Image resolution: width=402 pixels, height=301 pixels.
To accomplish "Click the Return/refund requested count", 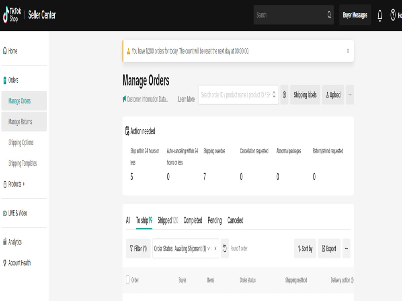I will point(314,177).
